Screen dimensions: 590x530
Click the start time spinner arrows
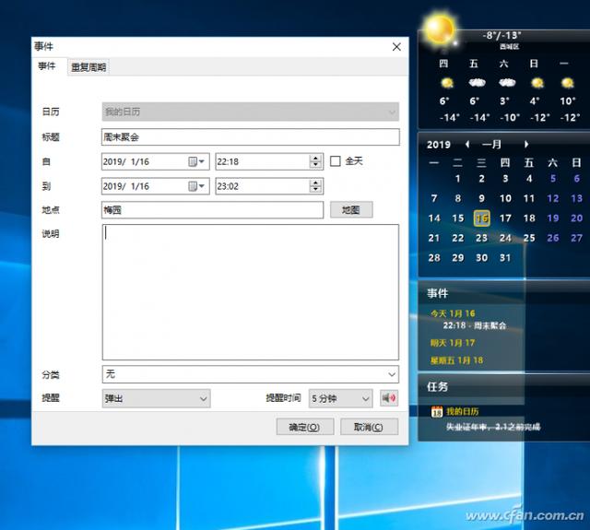tap(315, 161)
